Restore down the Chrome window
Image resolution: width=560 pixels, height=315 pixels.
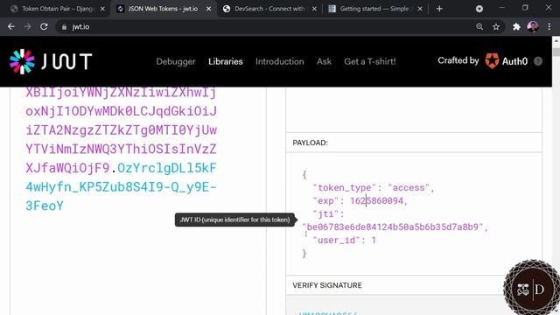[525, 8]
